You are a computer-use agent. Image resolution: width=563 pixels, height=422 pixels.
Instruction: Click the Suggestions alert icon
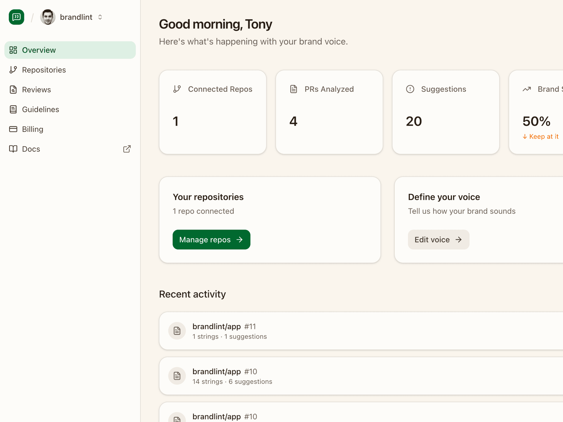(410, 89)
